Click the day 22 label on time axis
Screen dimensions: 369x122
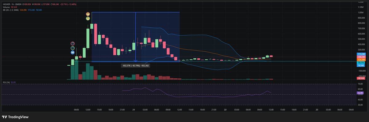225,109
